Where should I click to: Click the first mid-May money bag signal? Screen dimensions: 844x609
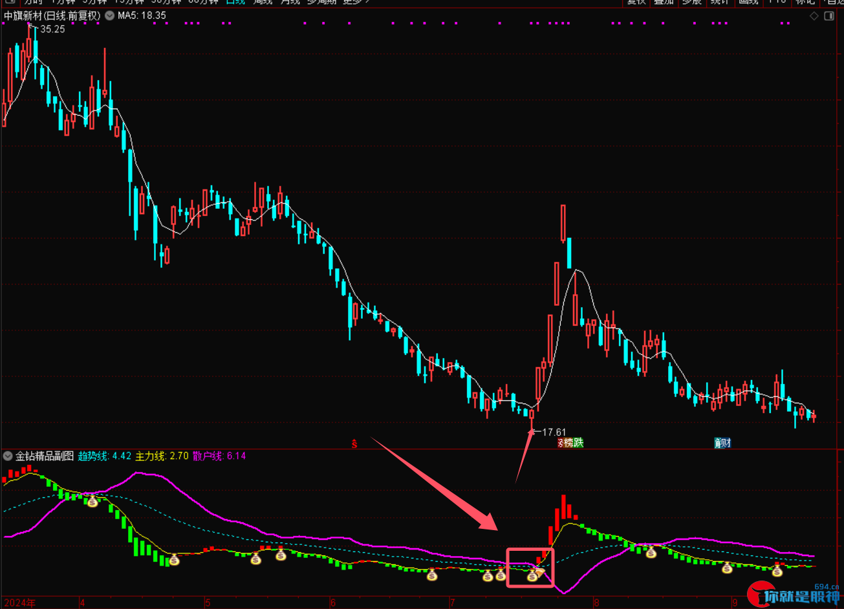[x=255, y=559]
